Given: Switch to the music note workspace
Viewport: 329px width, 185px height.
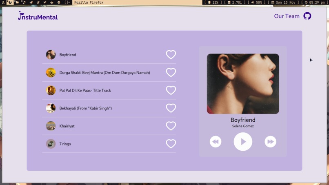Looking at the screenshot, I should (24, 2).
